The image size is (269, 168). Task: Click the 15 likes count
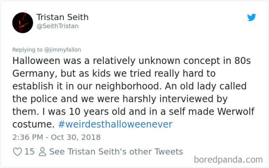pyautogui.click(x=29, y=152)
